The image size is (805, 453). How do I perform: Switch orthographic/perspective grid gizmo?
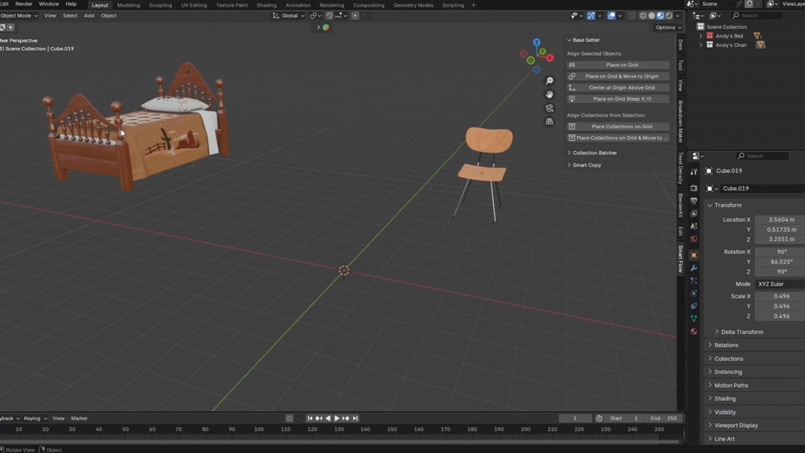pos(549,122)
